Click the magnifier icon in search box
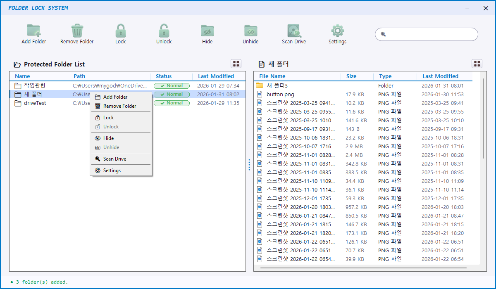Image resolution: width=496 pixels, height=289 pixels. 383,34
